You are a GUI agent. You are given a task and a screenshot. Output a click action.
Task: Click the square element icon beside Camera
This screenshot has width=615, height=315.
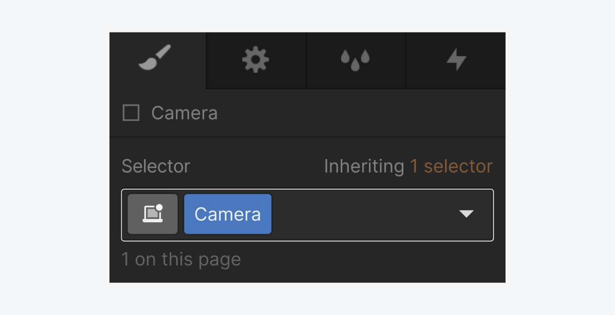[x=131, y=113]
